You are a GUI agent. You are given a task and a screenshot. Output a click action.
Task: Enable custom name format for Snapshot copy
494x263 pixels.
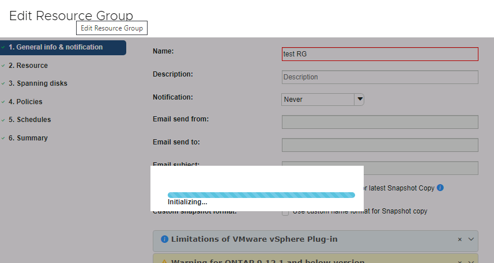(x=285, y=212)
